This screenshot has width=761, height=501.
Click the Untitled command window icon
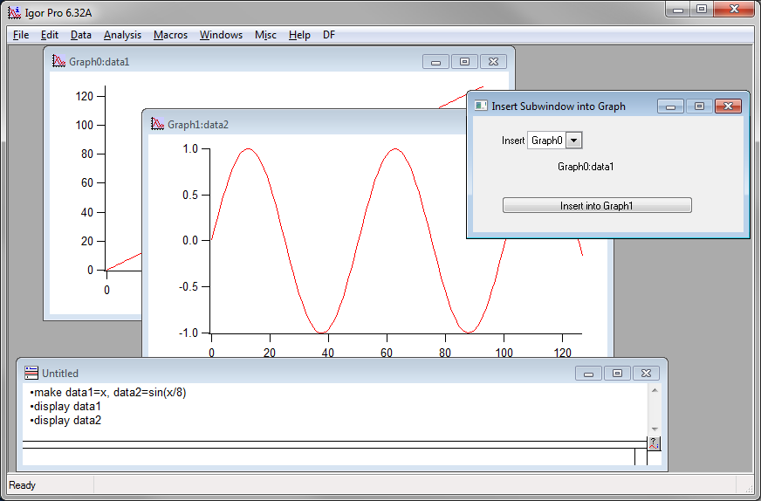(31, 373)
